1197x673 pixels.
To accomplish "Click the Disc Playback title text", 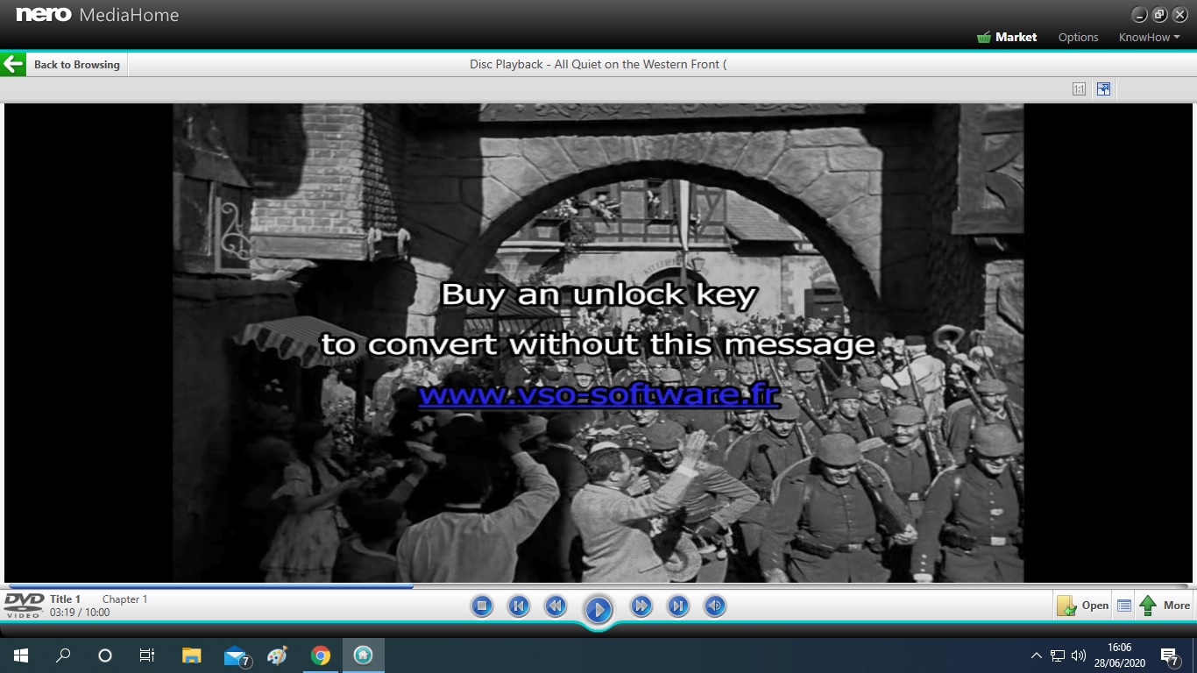I will [x=598, y=64].
